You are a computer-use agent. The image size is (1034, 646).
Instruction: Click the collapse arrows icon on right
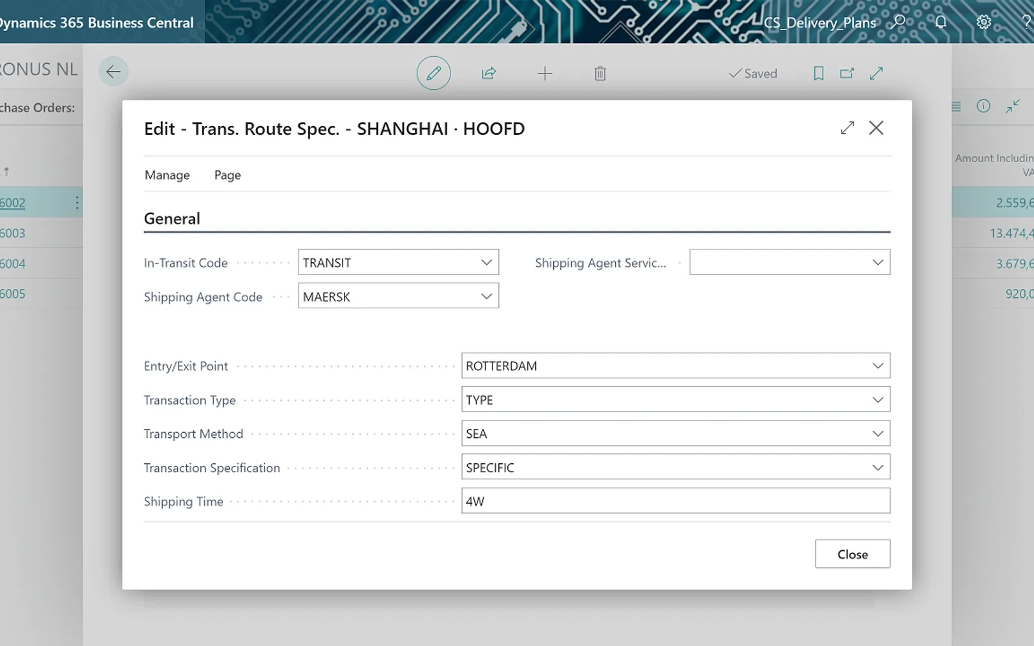[x=1013, y=106]
